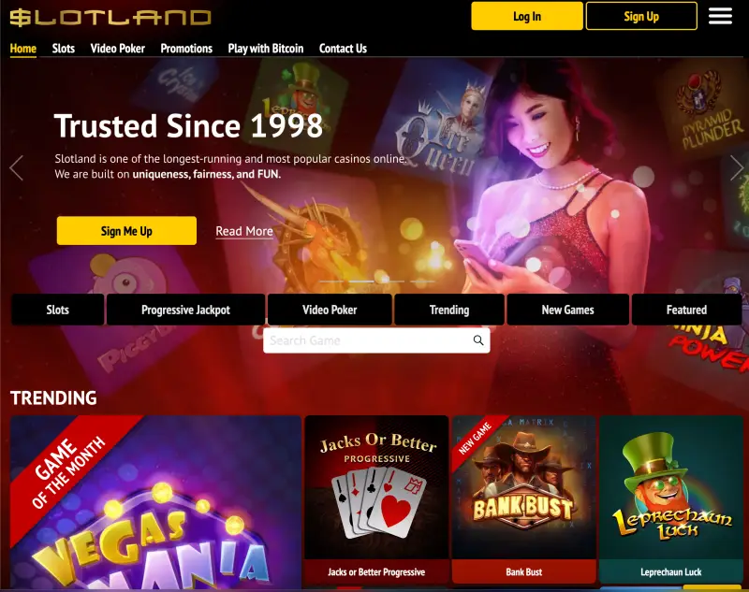Open the Vegas Mania game tile

click(155, 502)
